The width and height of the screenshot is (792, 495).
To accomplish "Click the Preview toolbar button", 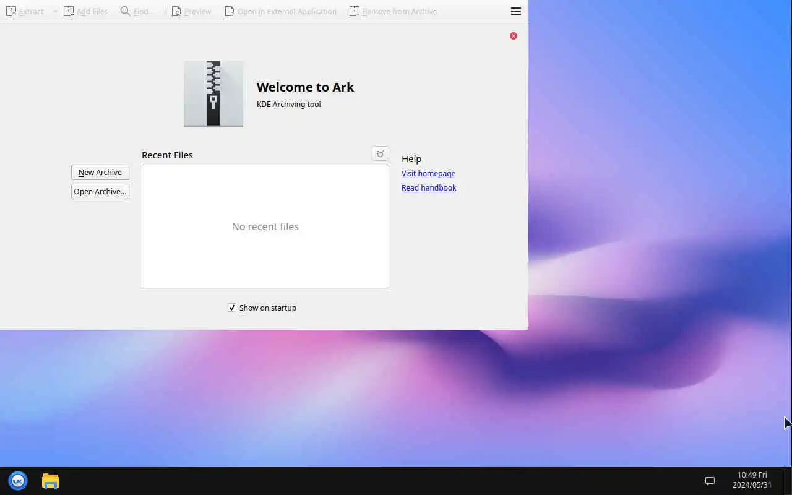I will tap(191, 11).
